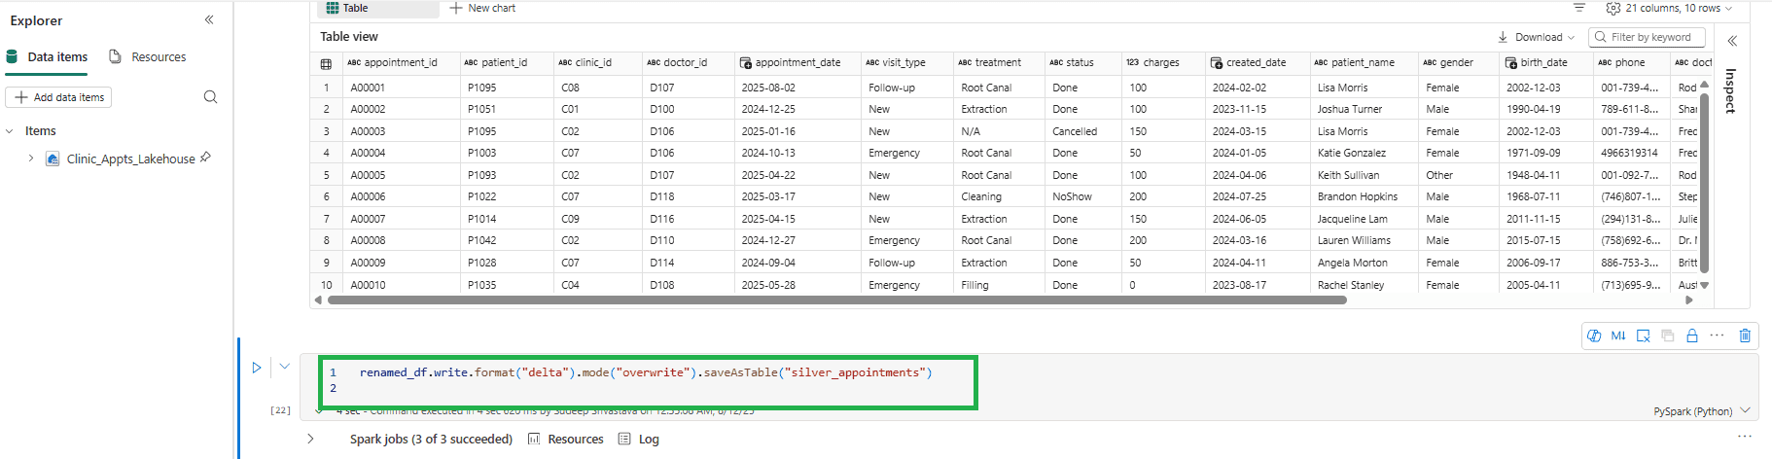Collapse the Items section

(x=10, y=131)
